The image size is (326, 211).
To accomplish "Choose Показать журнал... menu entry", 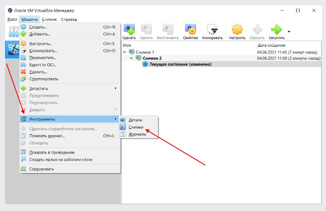I will (70, 136).
